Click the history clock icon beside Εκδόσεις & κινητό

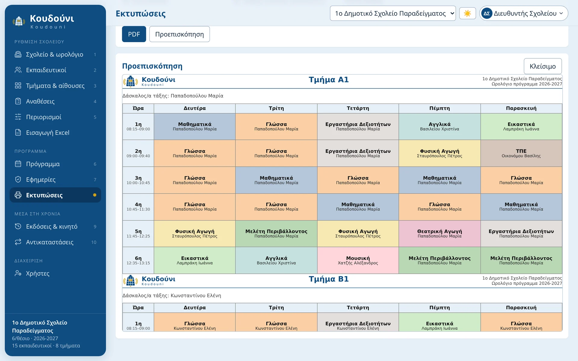(x=18, y=227)
